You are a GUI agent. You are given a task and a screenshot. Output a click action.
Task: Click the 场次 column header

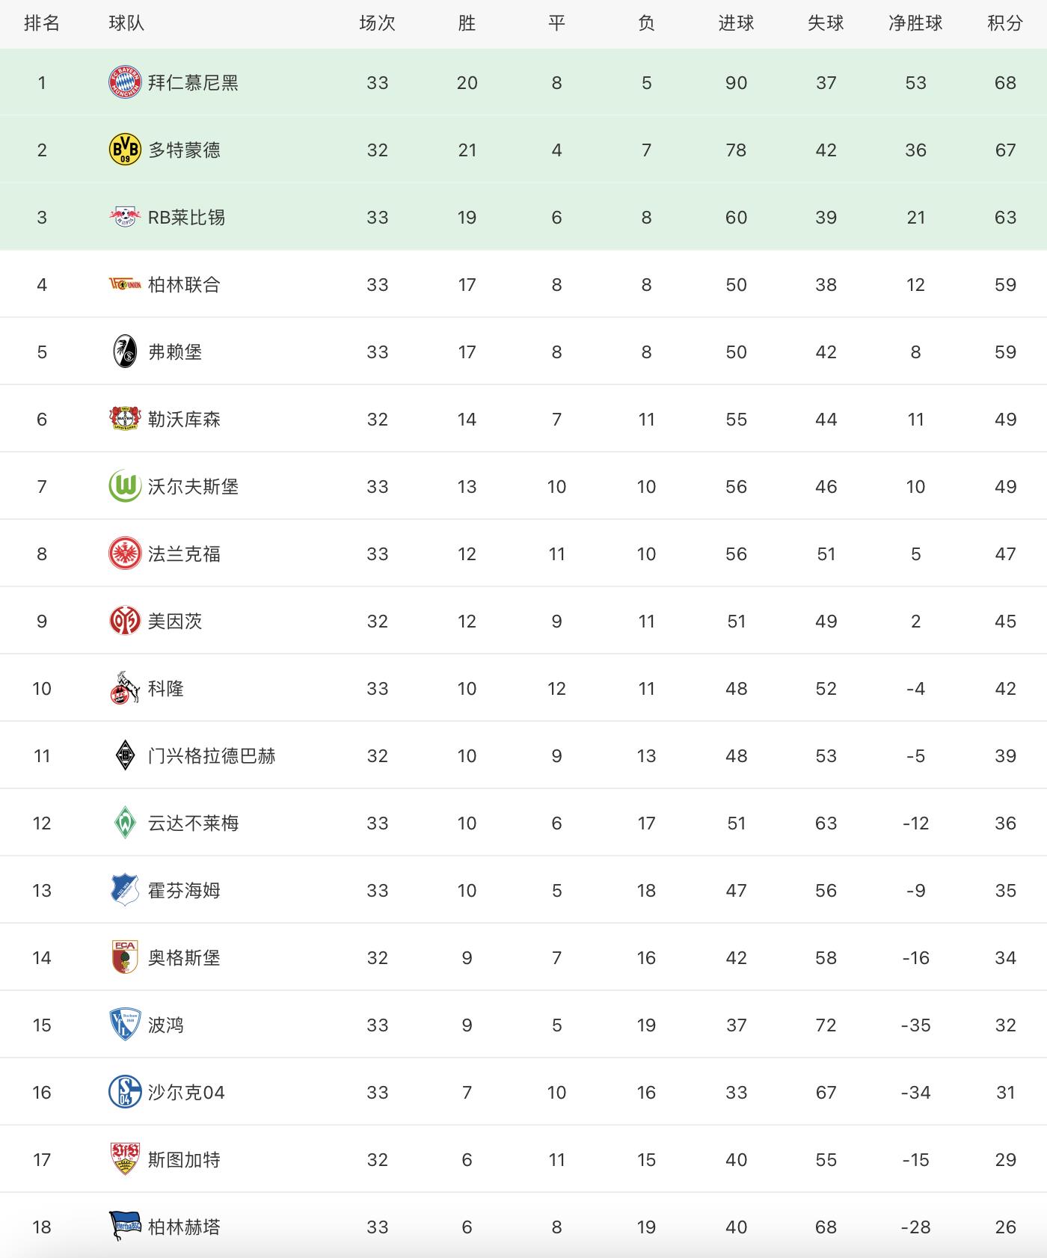[377, 23]
